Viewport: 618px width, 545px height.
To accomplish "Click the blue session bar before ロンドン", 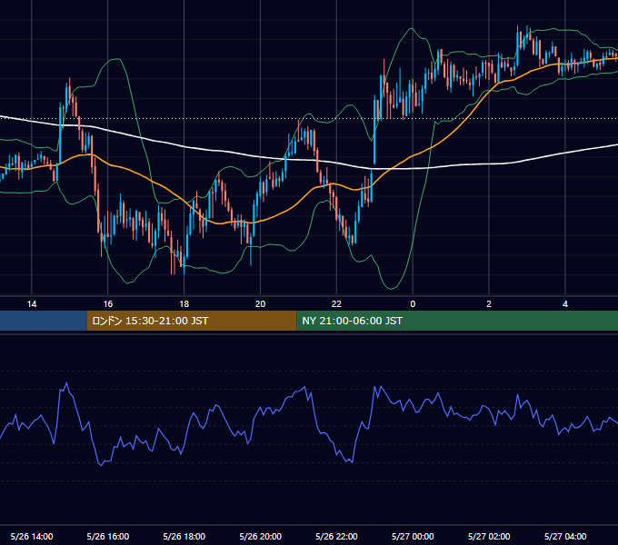I will pos(44,321).
